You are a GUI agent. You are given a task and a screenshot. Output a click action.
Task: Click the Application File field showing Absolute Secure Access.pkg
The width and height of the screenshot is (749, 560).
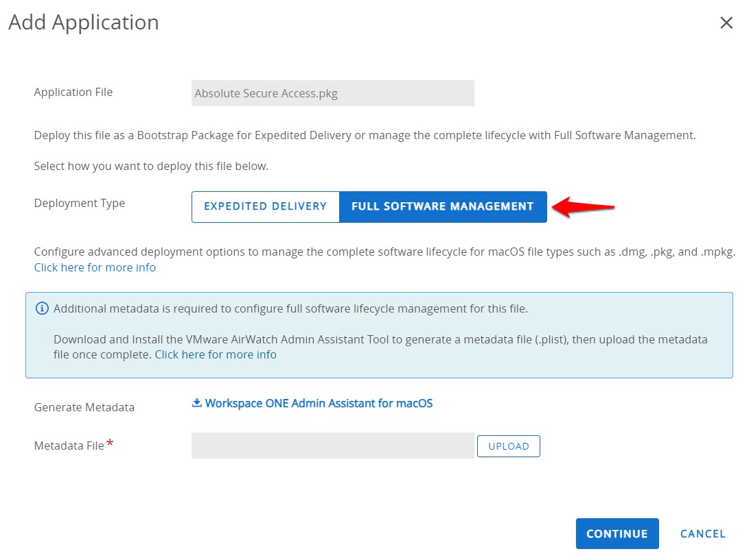[x=332, y=93]
